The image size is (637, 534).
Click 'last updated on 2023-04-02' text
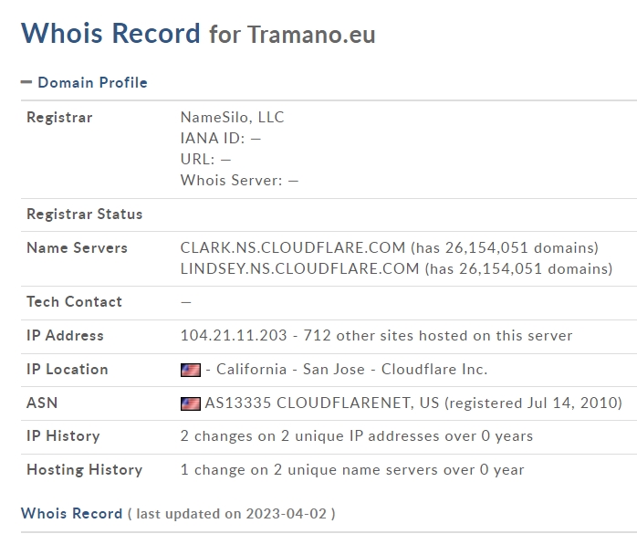coord(232,514)
